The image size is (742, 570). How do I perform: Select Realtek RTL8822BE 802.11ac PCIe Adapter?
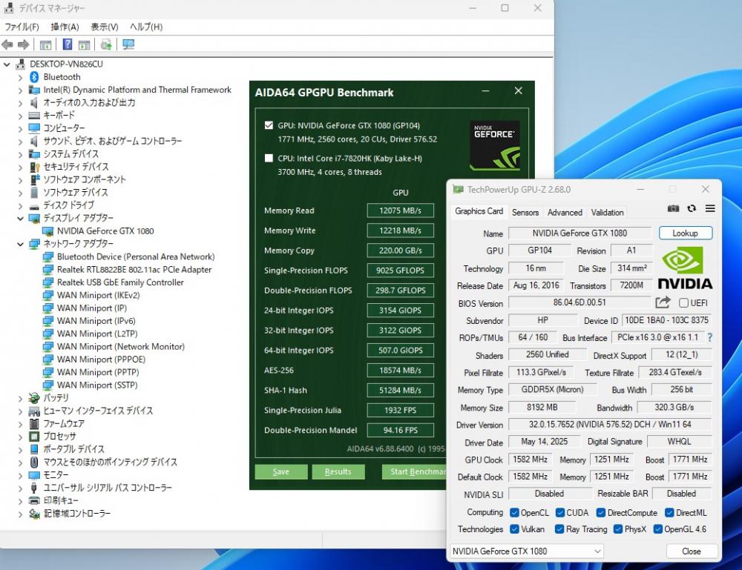(x=134, y=270)
